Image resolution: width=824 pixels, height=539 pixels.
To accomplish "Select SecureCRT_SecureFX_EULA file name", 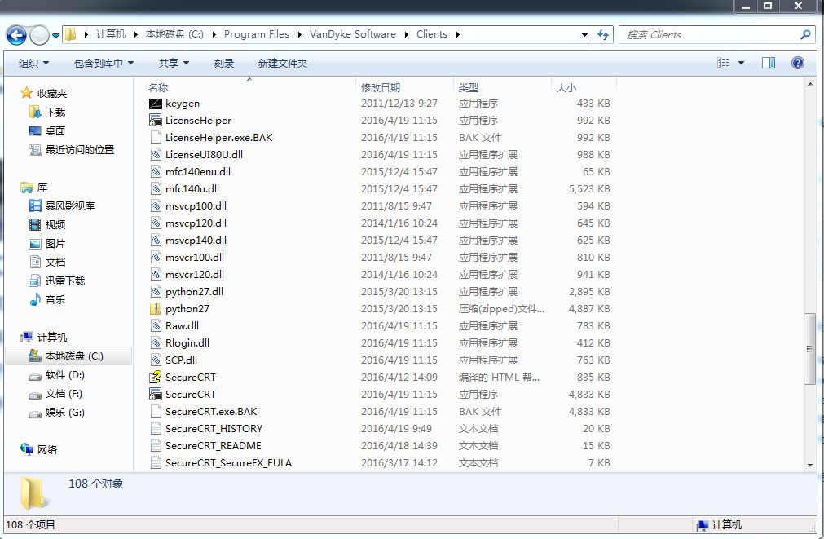I will pos(228,462).
